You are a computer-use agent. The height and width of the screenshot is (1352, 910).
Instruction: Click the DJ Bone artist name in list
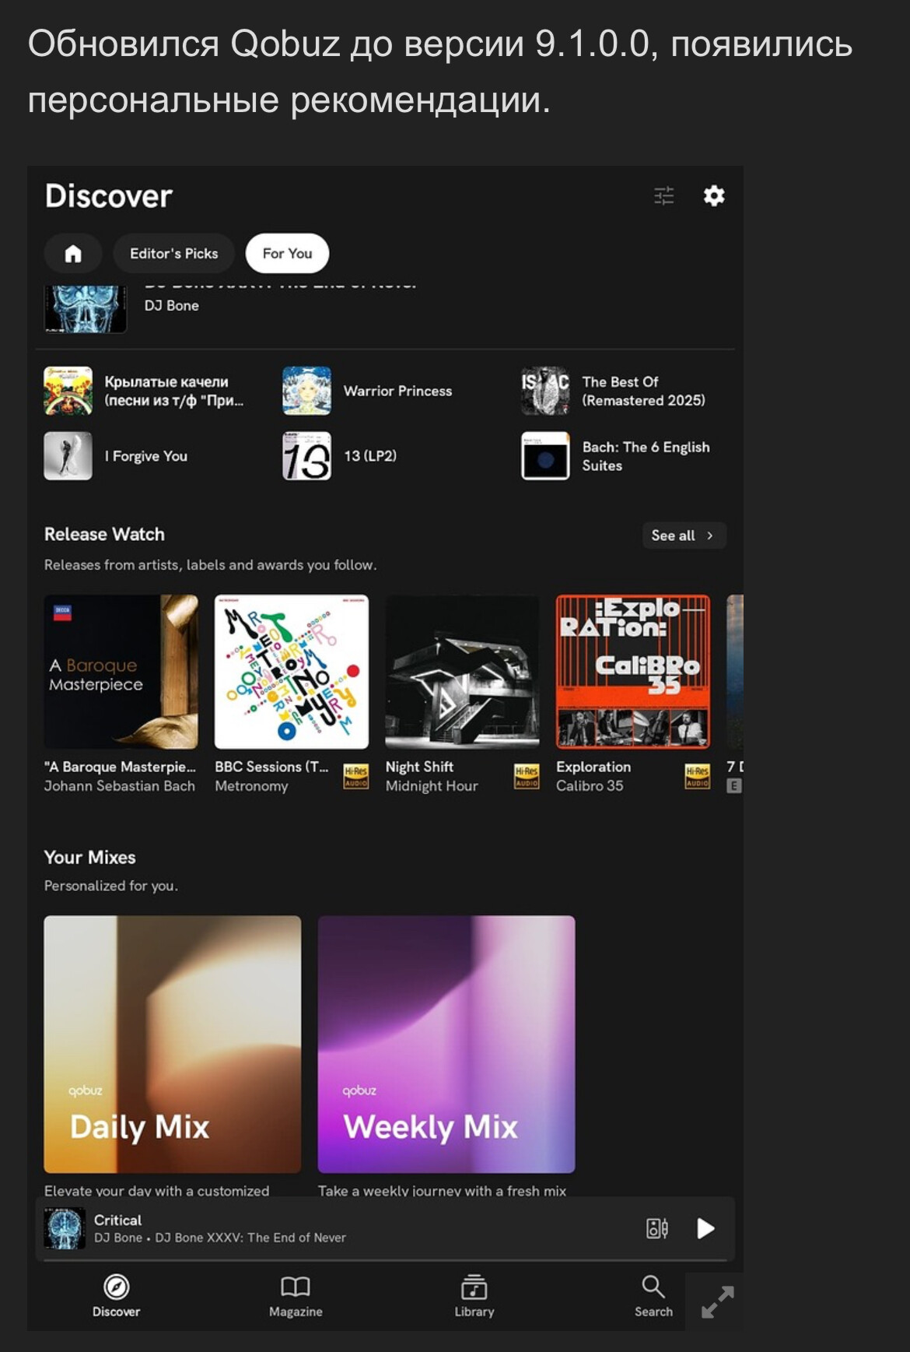(172, 306)
